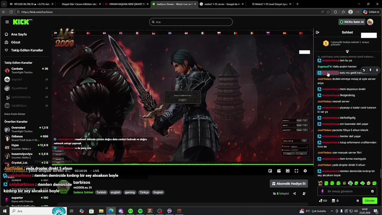Open the Windows Start menu

(4, 211)
